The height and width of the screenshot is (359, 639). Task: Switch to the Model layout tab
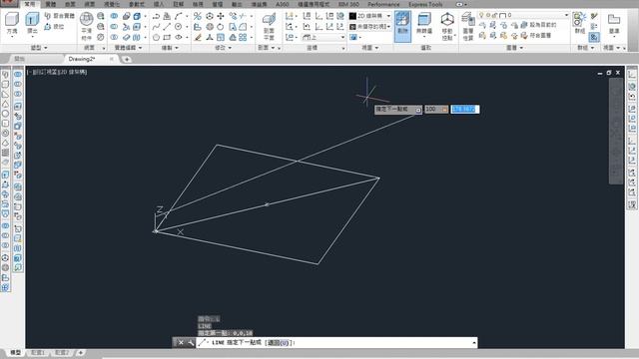coord(15,352)
